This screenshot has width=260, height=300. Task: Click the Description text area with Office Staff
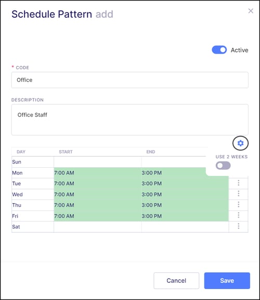[130, 120]
